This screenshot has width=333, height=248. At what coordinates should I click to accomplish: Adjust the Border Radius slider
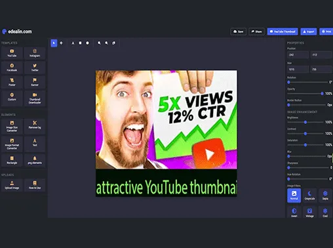tap(307, 105)
